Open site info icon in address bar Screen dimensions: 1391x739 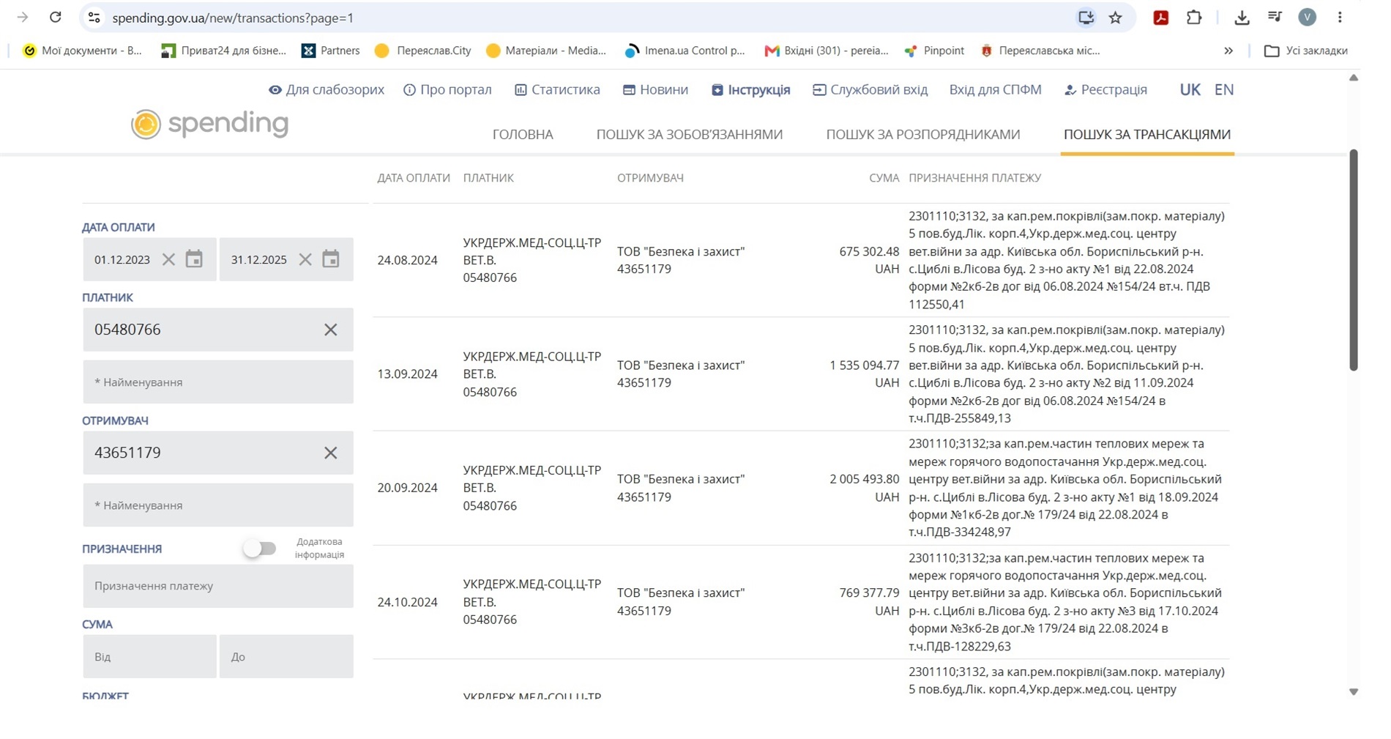[94, 18]
